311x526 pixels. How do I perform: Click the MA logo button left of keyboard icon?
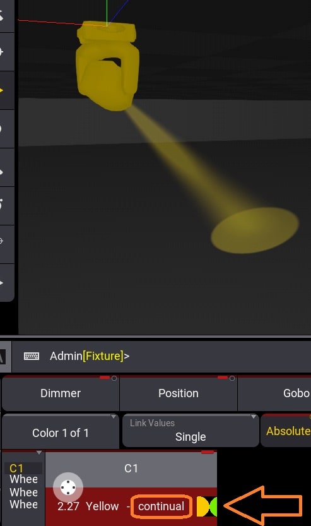point(3,357)
